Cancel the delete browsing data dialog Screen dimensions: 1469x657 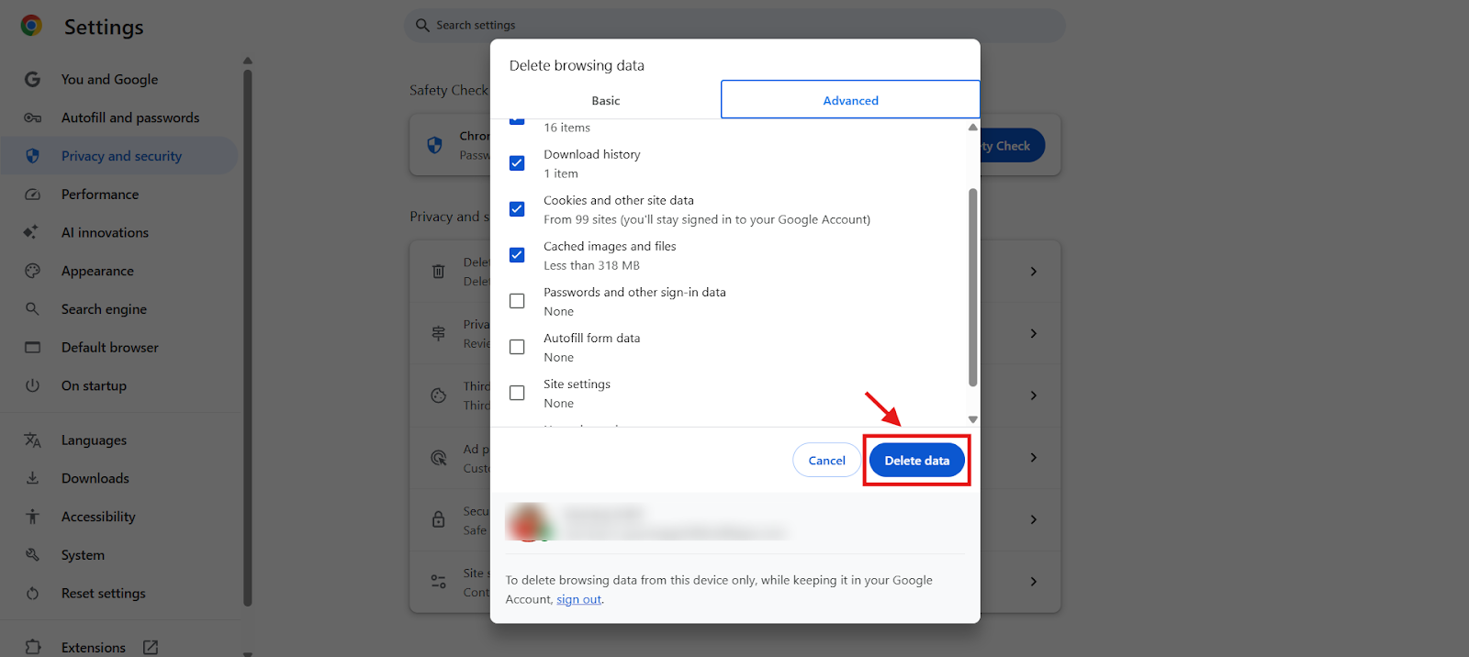point(826,460)
